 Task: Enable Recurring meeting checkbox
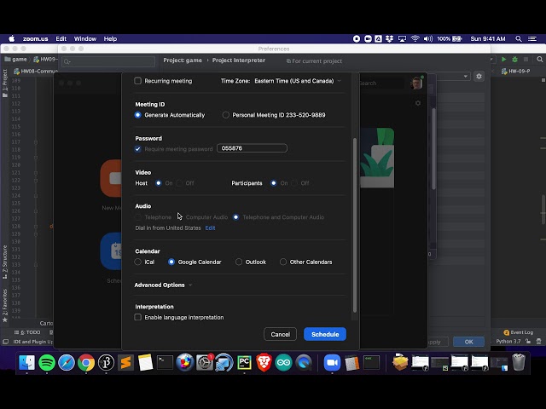point(138,81)
